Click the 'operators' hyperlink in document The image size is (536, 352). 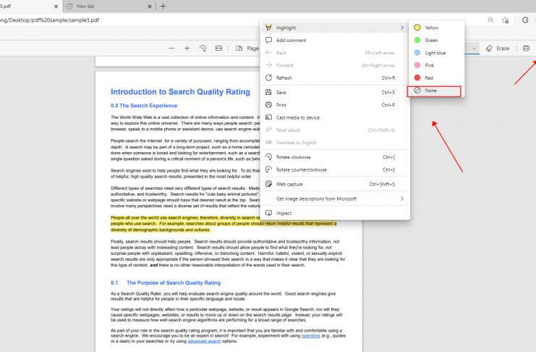click(x=311, y=336)
